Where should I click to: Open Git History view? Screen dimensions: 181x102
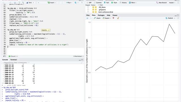coord(123,3)
